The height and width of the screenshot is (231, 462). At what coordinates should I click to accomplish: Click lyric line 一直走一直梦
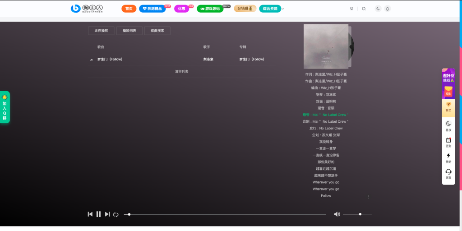tap(326, 148)
